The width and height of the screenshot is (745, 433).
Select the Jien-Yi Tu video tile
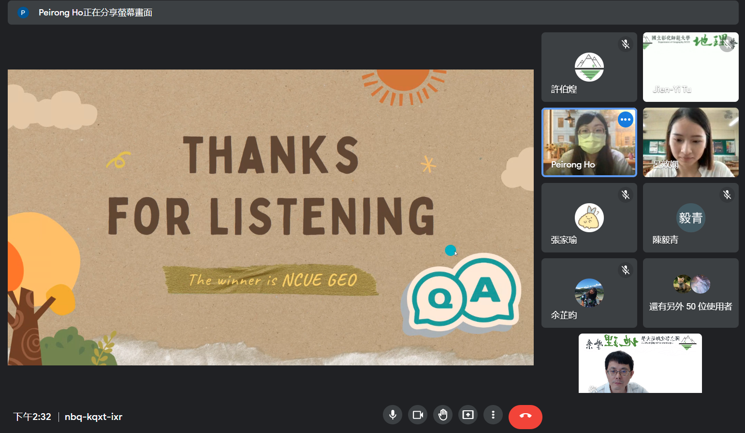point(690,67)
